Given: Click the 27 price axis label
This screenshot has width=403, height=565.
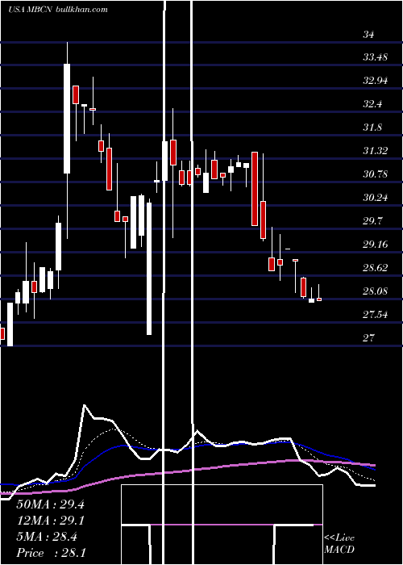Looking at the screenshot, I should pos(368,338).
